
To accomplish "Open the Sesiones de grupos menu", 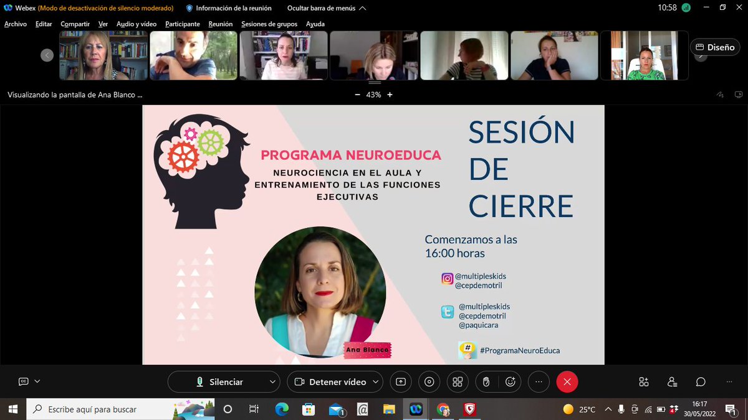I will [269, 24].
